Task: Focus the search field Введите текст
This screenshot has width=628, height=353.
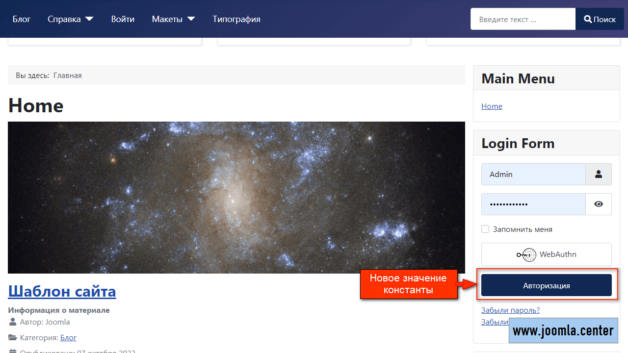Action: [523, 19]
